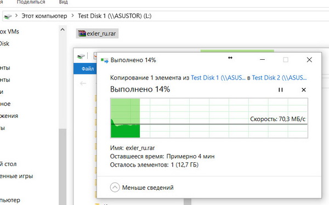This screenshot has height=205, width=329.
Task: Click the drive icon in the rear window title bar
Action: 81,56
